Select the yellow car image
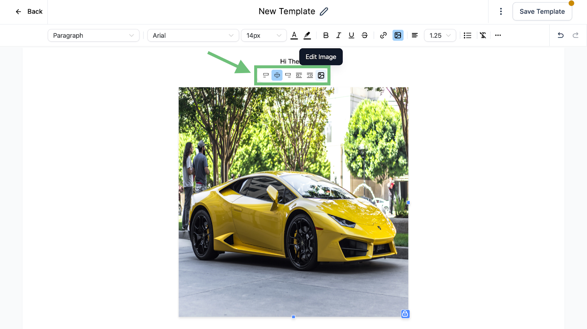This screenshot has width=587, height=329. (x=293, y=202)
